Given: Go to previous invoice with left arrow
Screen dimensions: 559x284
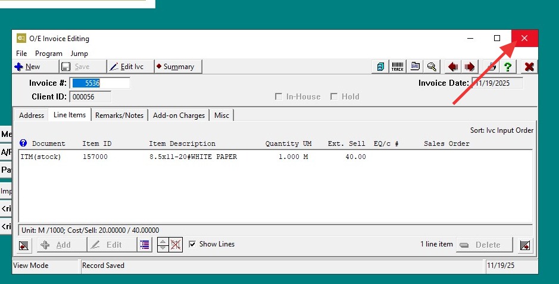Looking at the screenshot, I should (453, 67).
